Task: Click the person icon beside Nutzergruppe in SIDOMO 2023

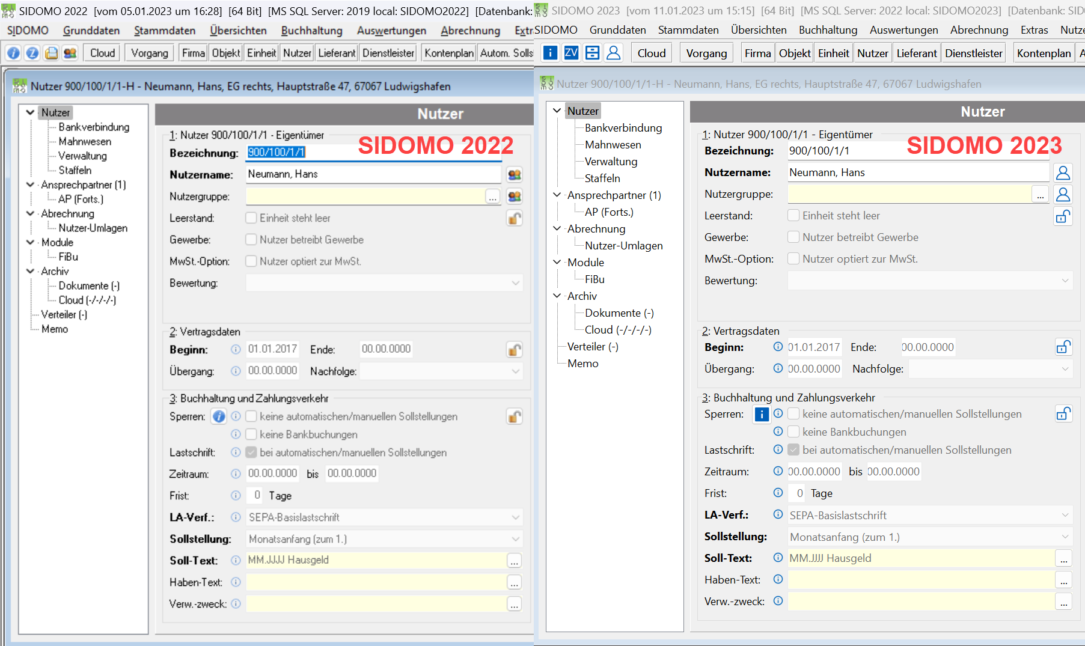Action: [1063, 194]
